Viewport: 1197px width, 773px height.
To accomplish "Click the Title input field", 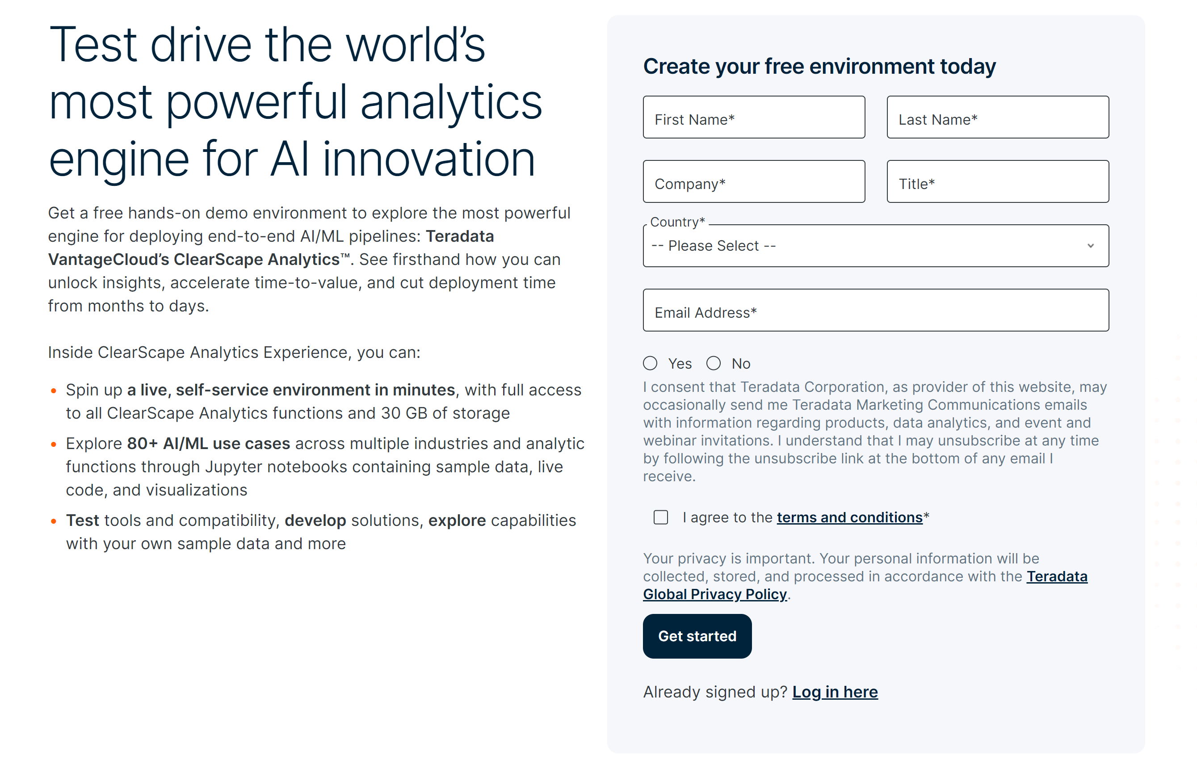I will [998, 183].
